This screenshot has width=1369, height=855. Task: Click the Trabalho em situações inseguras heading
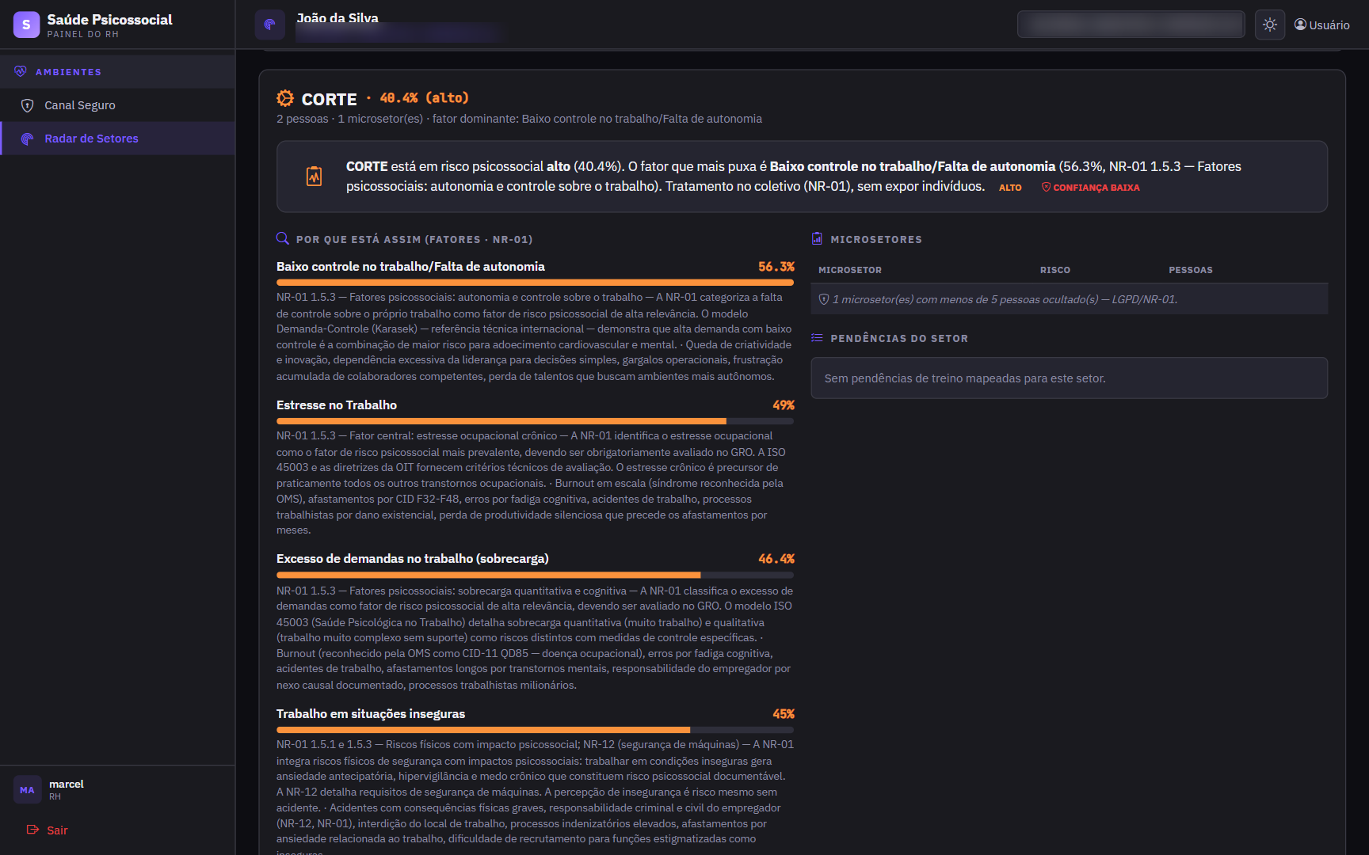(371, 714)
